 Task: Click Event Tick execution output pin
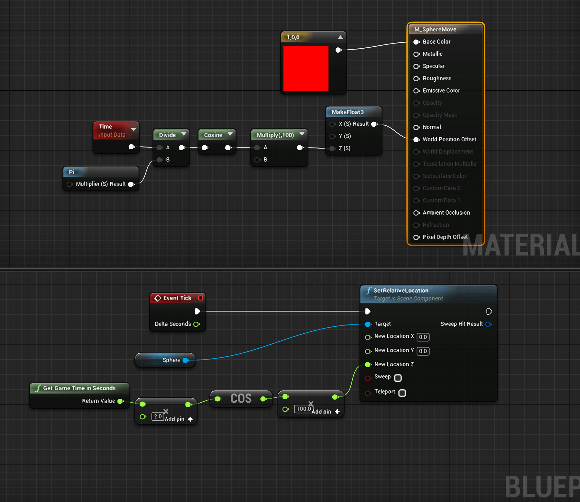tap(197, 311)
